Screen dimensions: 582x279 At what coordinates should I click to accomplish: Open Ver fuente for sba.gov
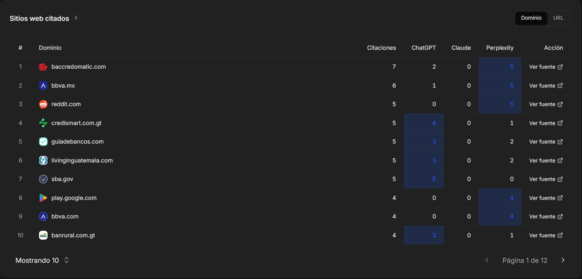[546, 179]
